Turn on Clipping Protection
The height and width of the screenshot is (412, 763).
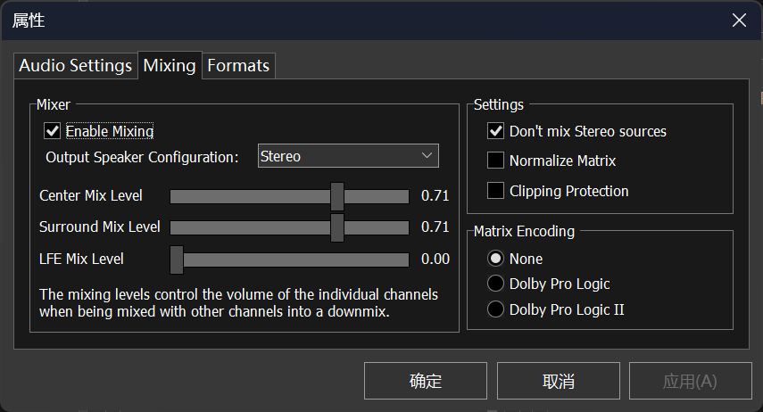click(x=496, y=191)
